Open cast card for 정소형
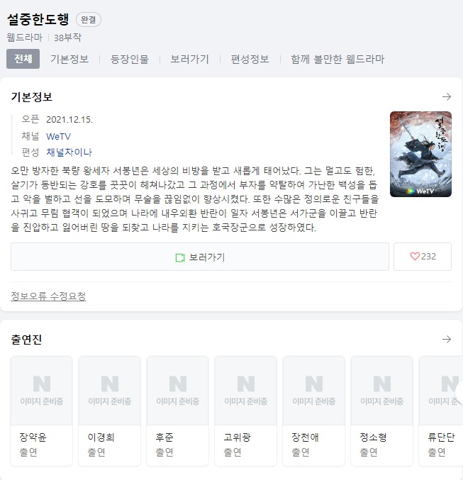This screenshot has width=463, height=480. pyautogui.click(x=381, y=411)
